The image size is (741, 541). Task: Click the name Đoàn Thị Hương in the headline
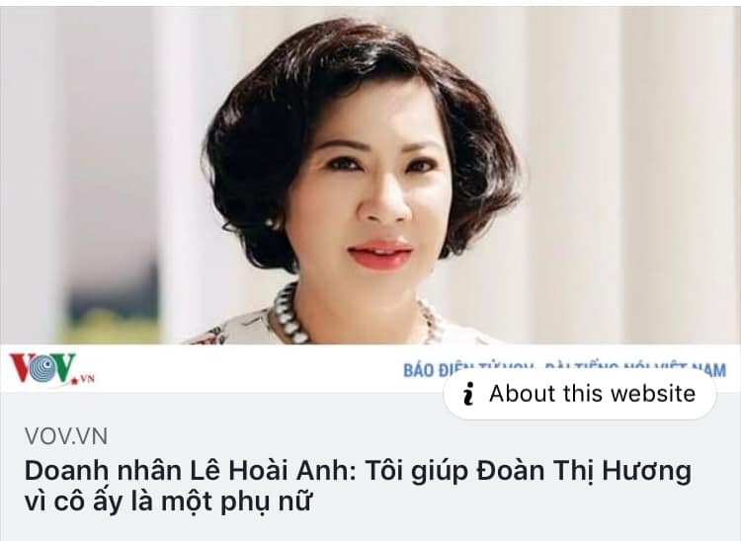pyautogui.click(x=584, y=472)
